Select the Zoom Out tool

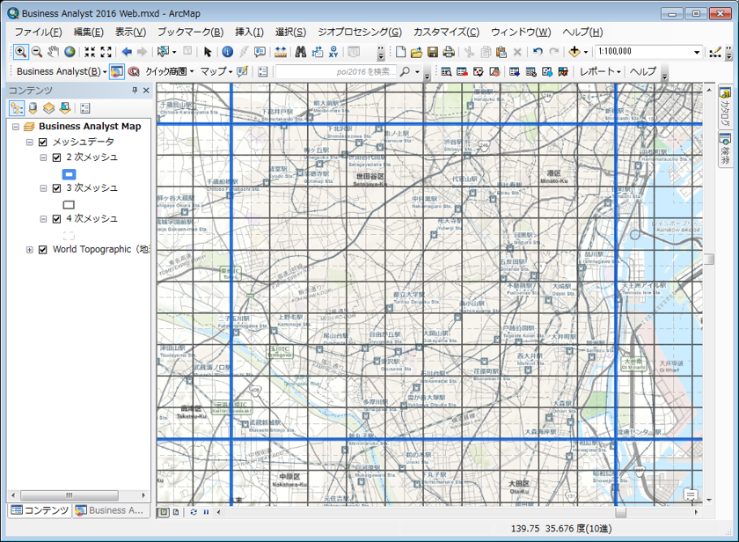[37, 51]
